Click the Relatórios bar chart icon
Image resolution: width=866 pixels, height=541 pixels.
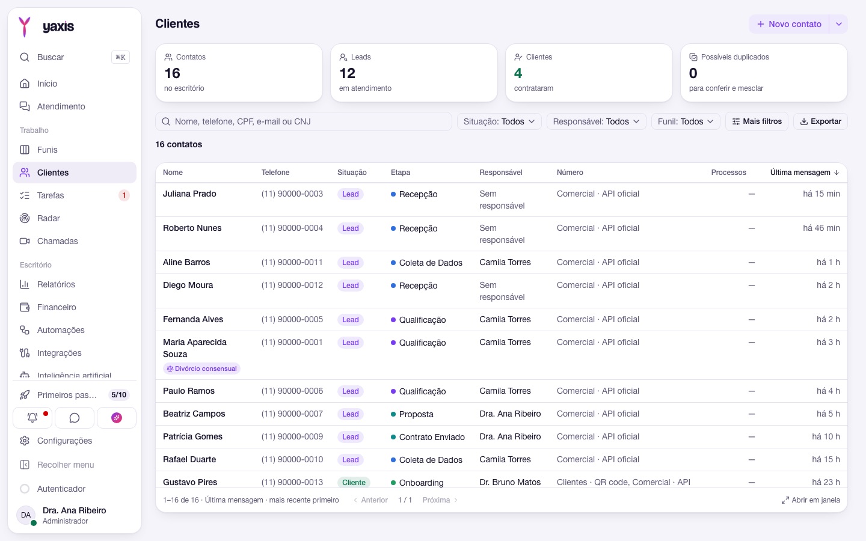(25, 284)
